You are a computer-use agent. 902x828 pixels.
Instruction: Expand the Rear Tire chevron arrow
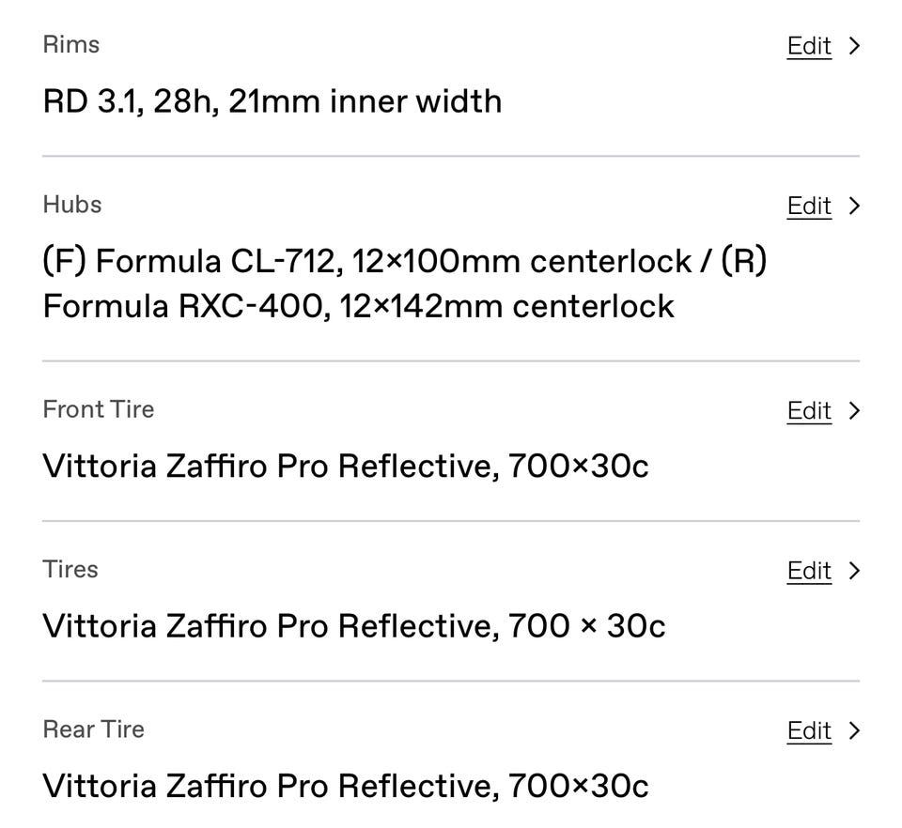point(853,730)
